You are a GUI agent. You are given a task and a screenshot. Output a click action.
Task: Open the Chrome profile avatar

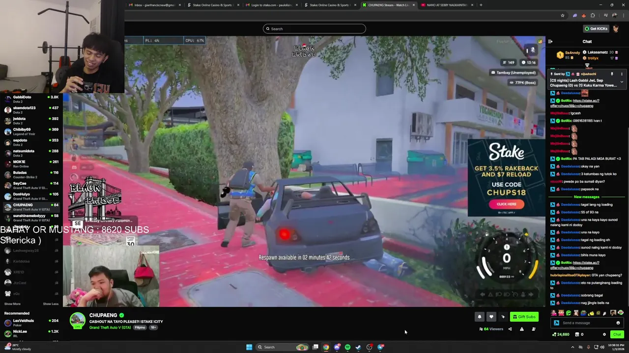click(x=614, y=15)
